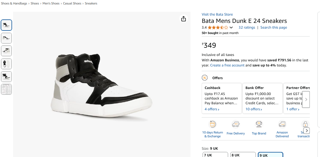Select the 8 UK size option
320x157 pixels.
[243, 155]
